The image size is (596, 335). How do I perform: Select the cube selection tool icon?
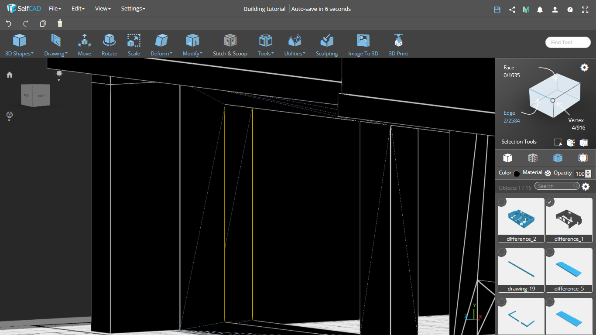click(x=571, y=142)
